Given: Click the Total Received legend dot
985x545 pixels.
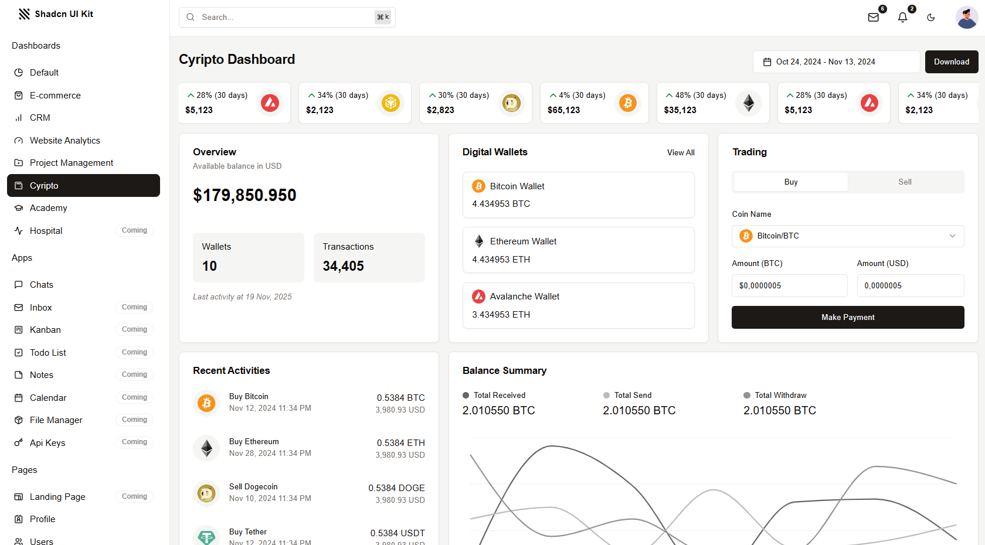Looking at the screenshot, I should pyautogui.click(x=466, y=396).
